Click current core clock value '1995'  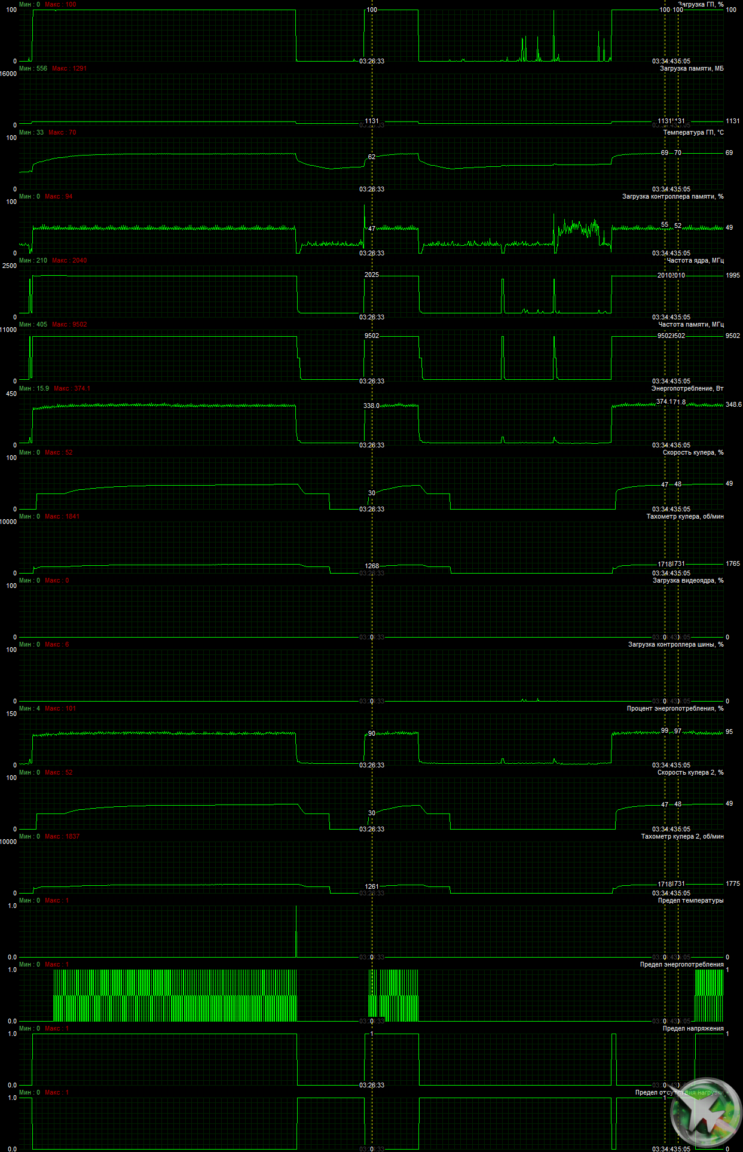coord(733,275)
